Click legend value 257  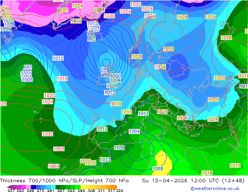pyautogui.click(x=11, y=190)
